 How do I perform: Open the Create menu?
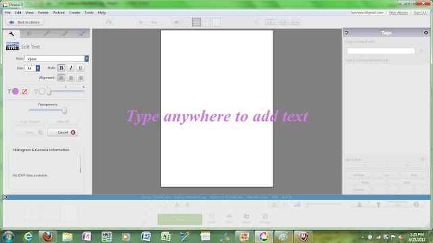pos(74,13)
